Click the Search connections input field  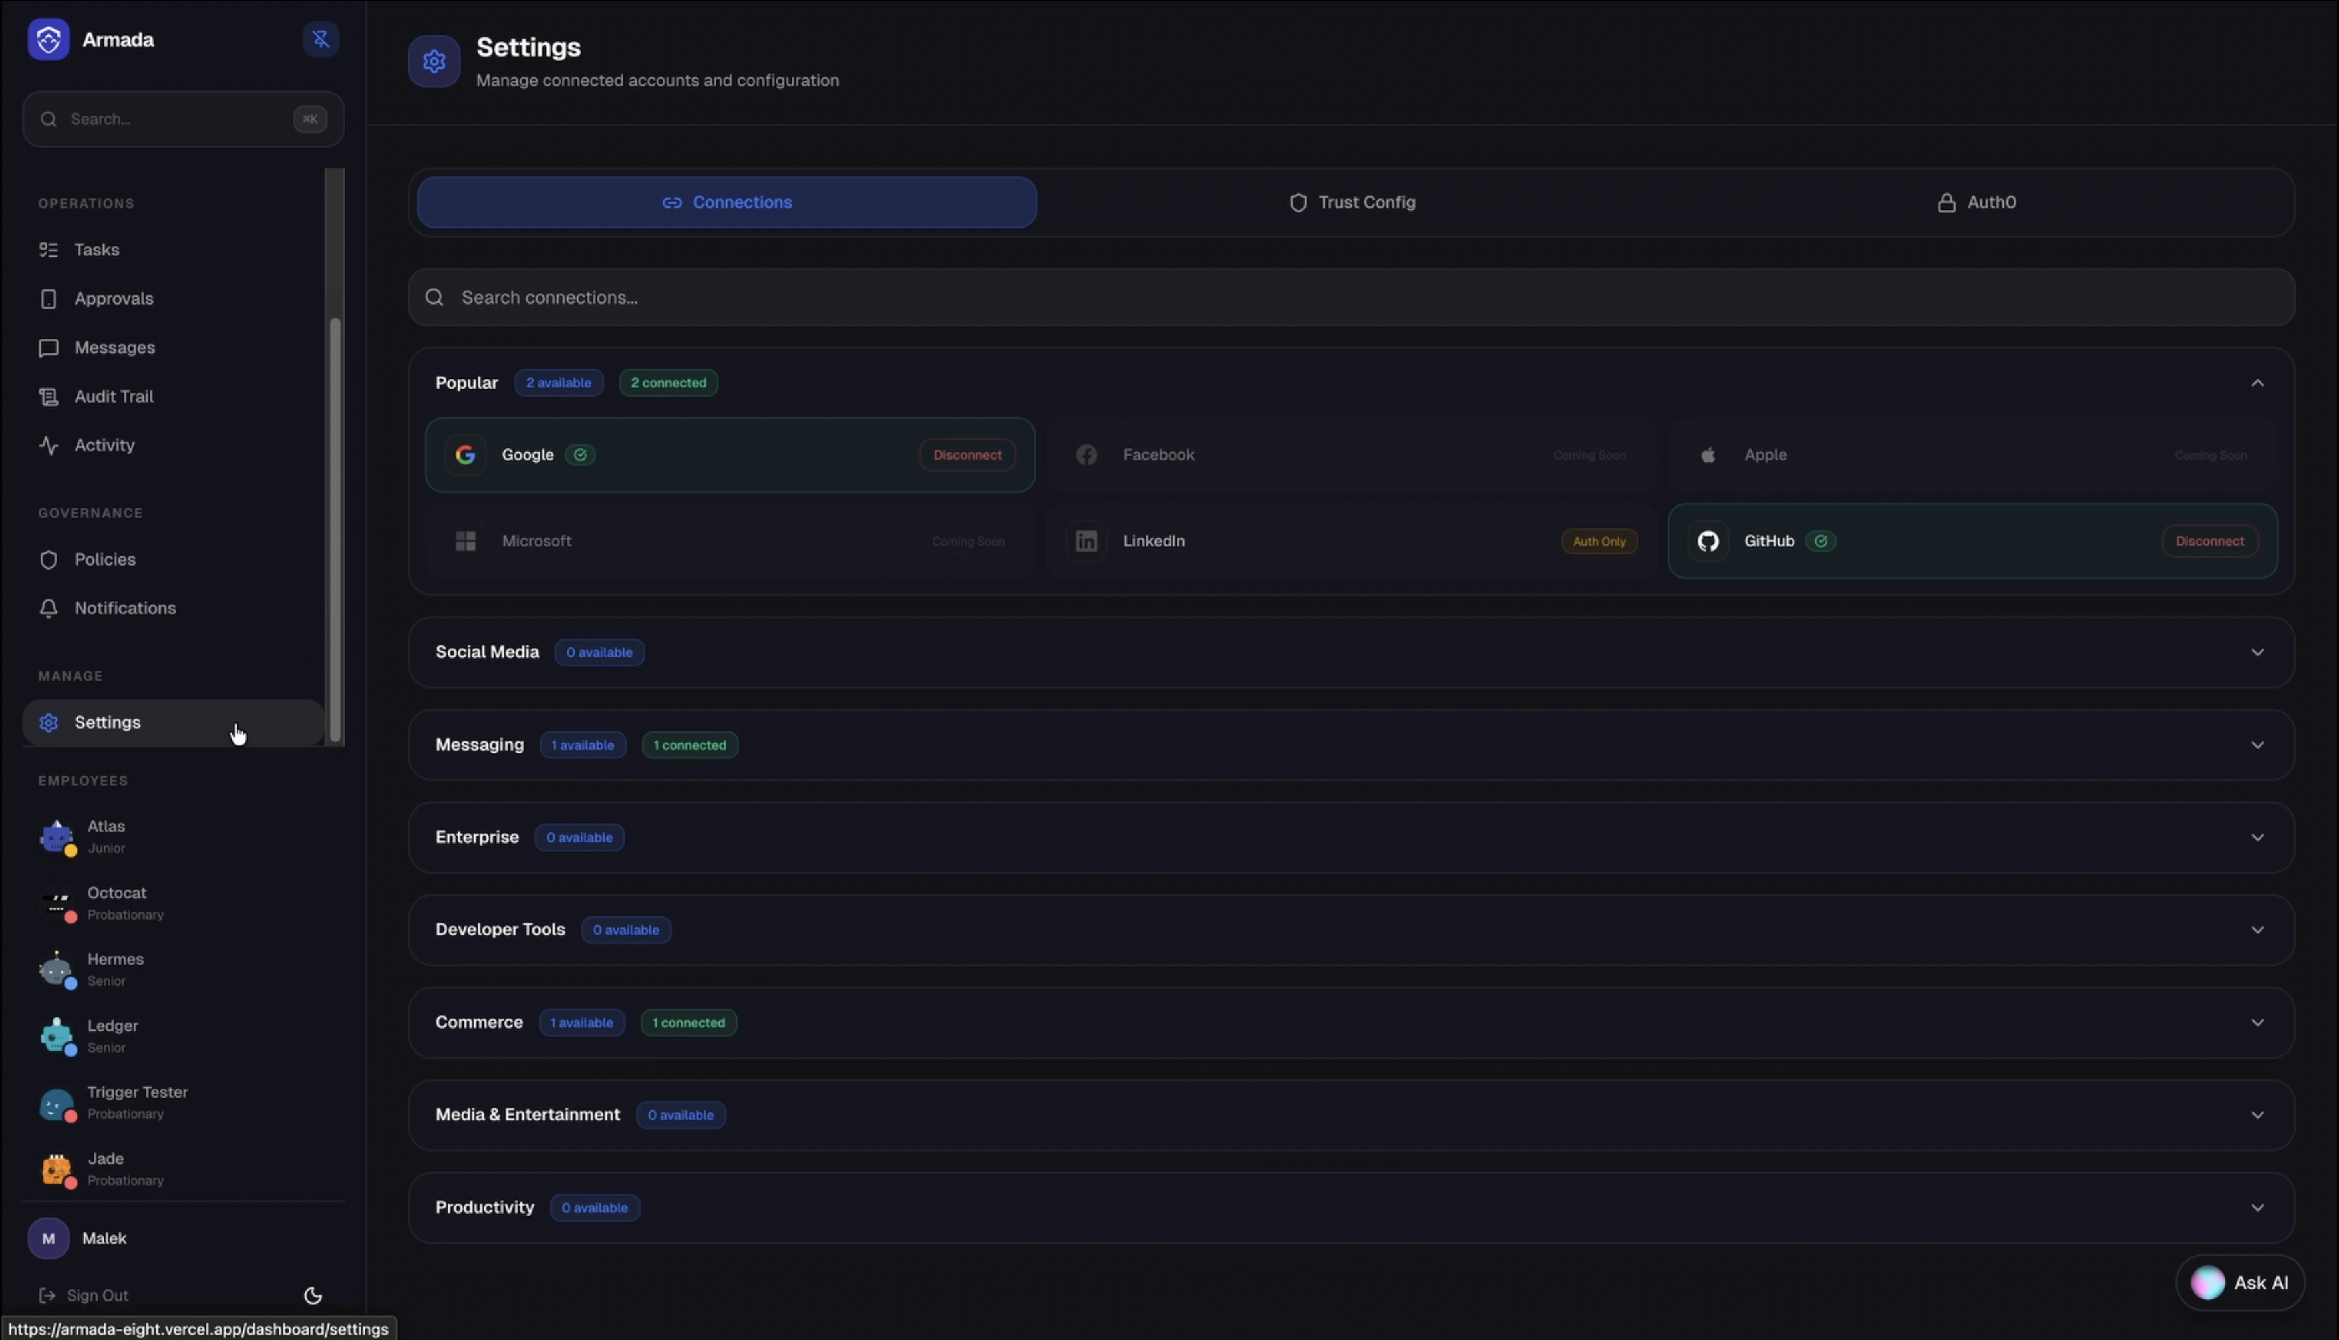1350,298
